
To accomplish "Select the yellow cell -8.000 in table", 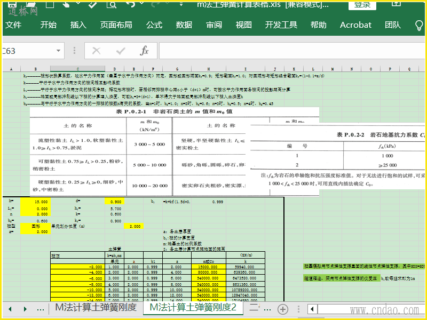I will 77,284.
